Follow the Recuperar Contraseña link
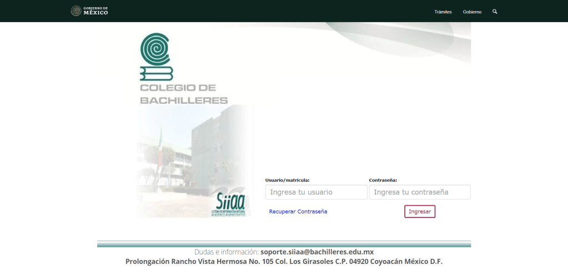This screenshot has height=269, width=568. click(298, 211)
